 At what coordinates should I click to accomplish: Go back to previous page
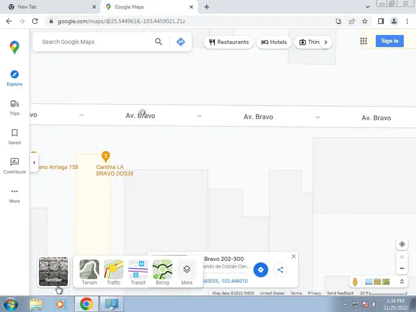coord(9,21)
